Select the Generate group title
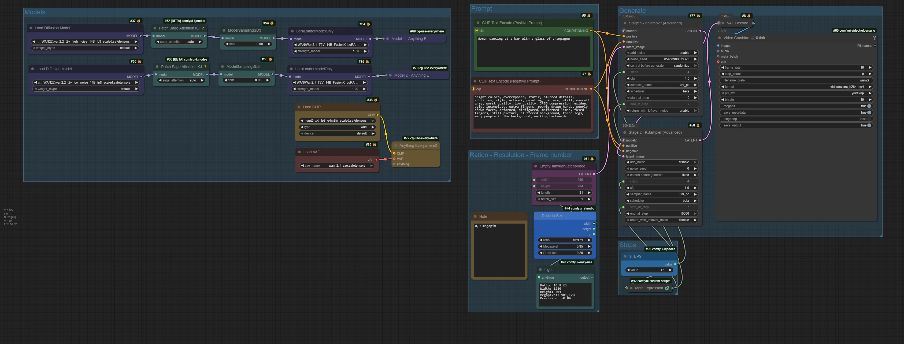Screen dimensions: 904x344 point(632,11)
